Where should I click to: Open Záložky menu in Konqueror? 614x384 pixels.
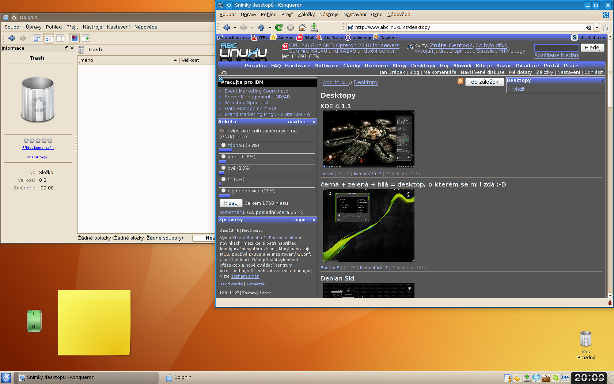click(306, 15)
